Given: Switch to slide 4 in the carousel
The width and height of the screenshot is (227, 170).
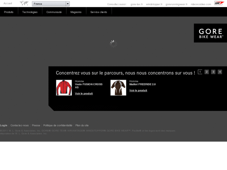Looking at the screenshot, I should click(x=220, y=72).
